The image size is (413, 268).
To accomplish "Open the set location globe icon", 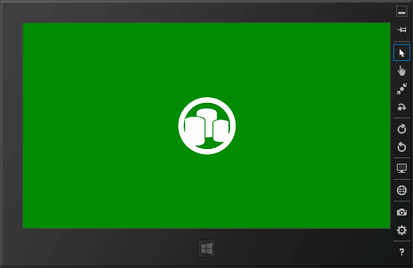I will click(401, 190).
